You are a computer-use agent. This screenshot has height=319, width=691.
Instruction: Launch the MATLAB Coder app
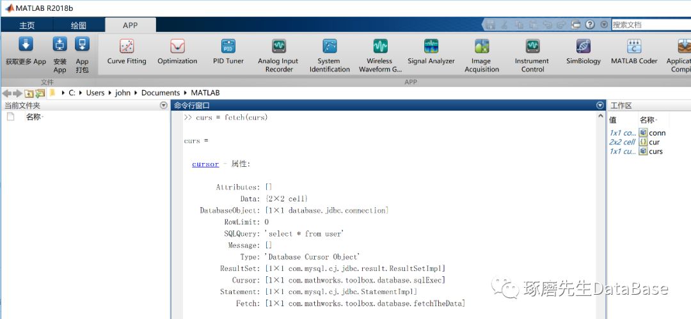pos(634,52)
